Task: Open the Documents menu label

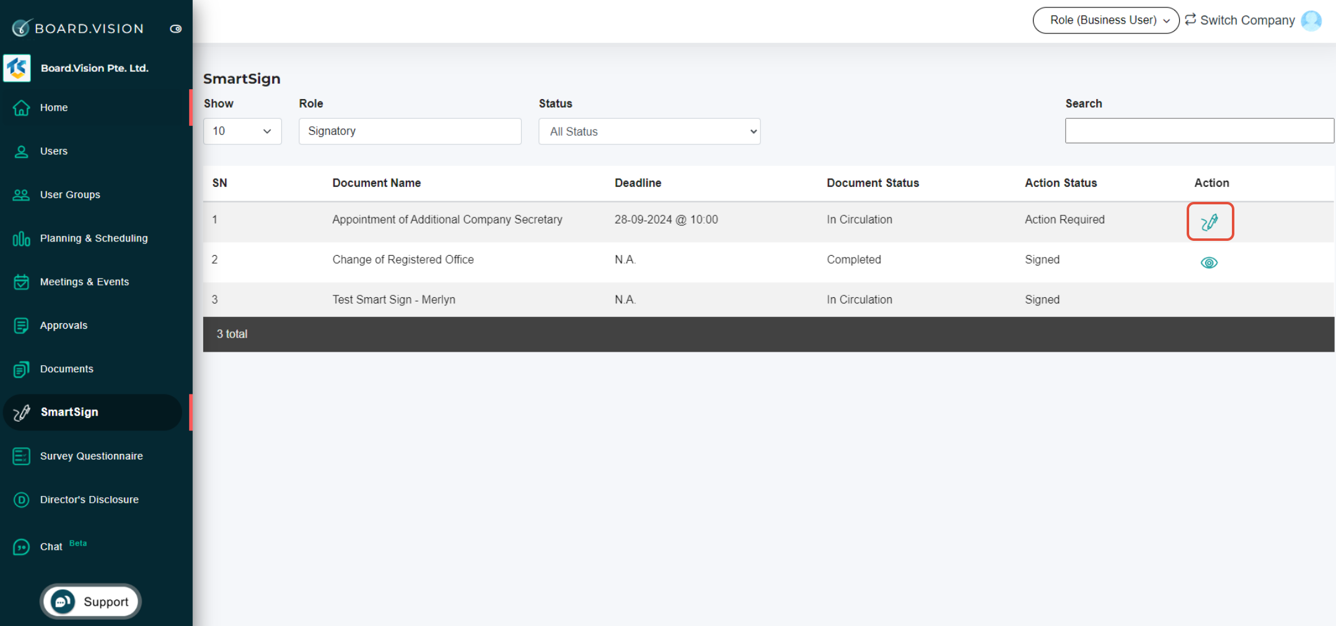Action: click(x=67, y=369)
